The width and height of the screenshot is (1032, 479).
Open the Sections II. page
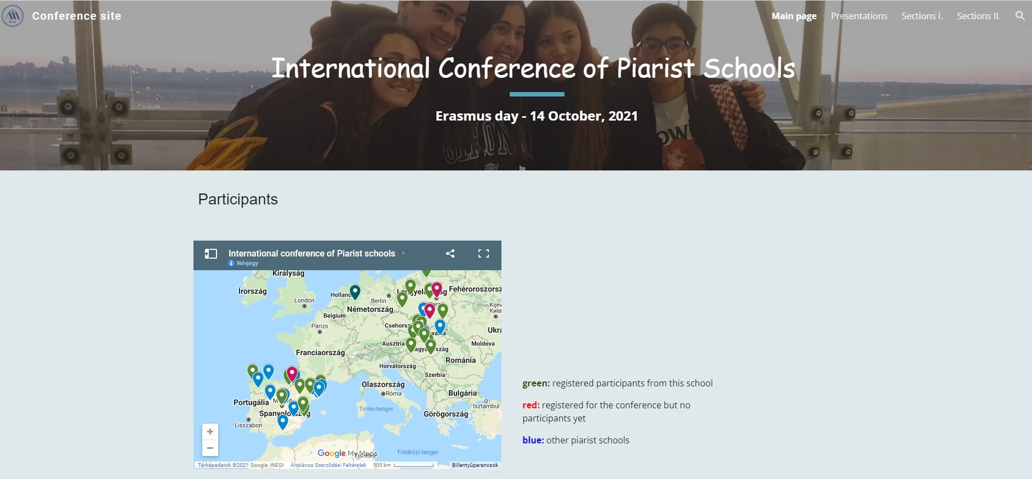(x=979, y=16)
